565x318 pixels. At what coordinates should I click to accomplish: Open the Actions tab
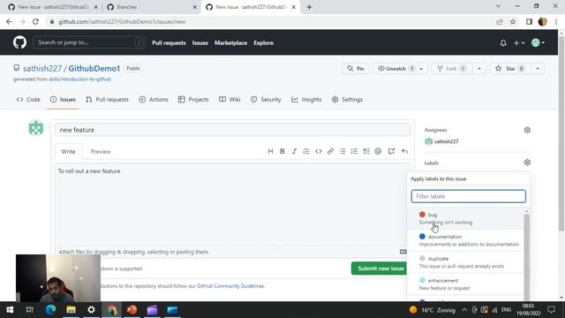coord(154,100)
